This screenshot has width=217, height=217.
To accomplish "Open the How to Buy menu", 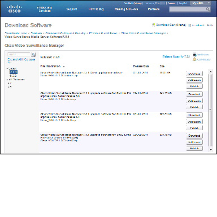I will tap(96, 9).
